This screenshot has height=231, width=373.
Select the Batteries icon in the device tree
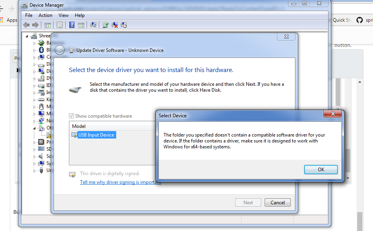pyautogui.click(x=41, y=43)
